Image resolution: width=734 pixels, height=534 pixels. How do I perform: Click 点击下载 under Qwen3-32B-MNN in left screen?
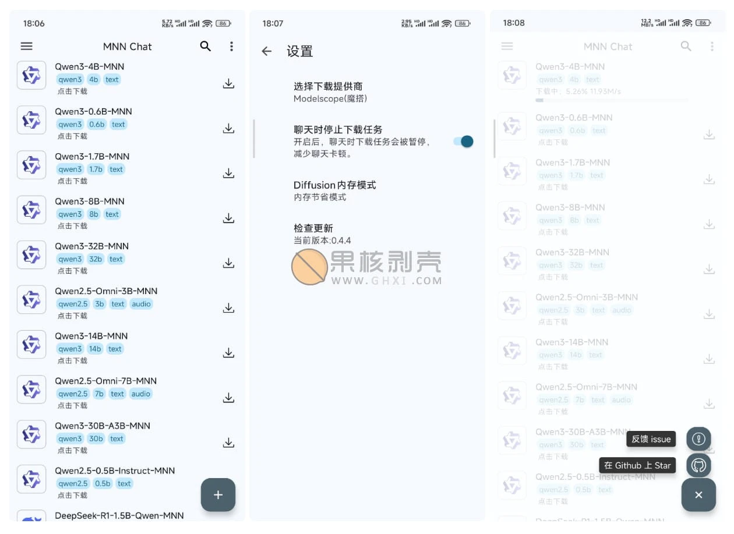point(72,271)
